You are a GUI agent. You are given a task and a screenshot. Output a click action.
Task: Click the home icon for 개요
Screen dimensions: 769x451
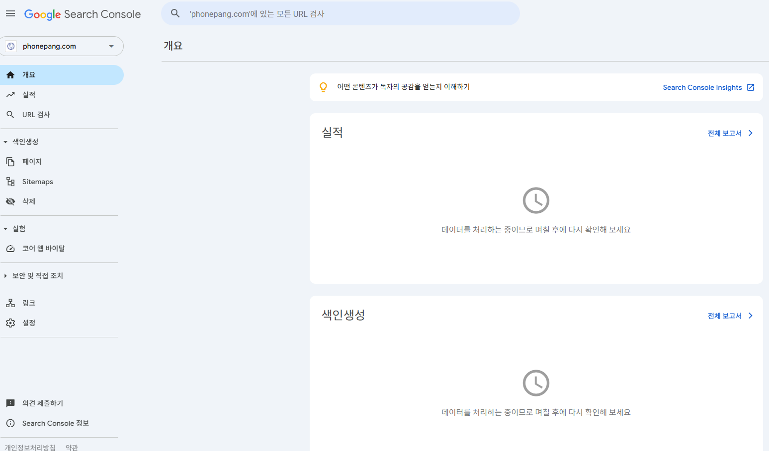(x=10, y=75)
